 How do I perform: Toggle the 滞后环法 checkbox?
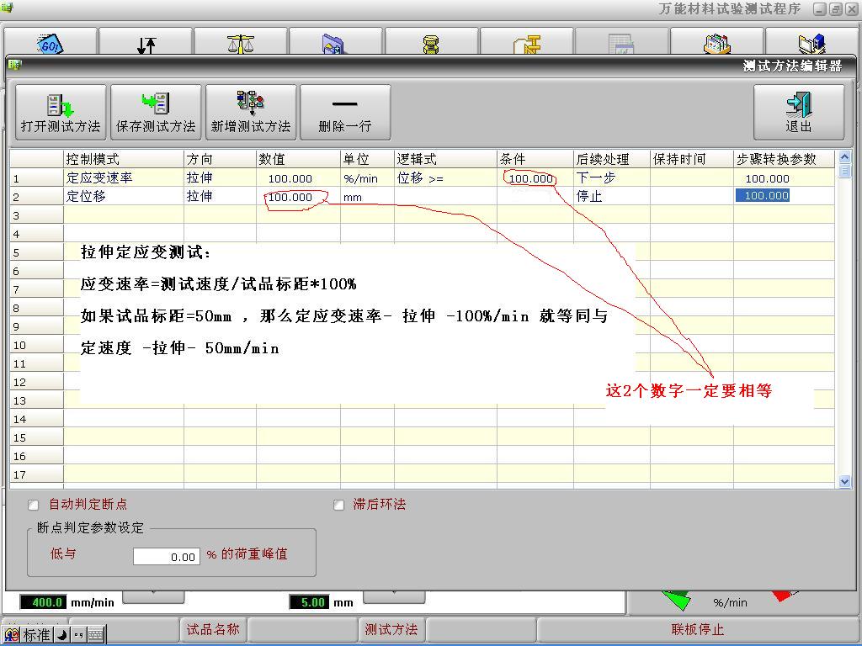[x=339, y=505]
